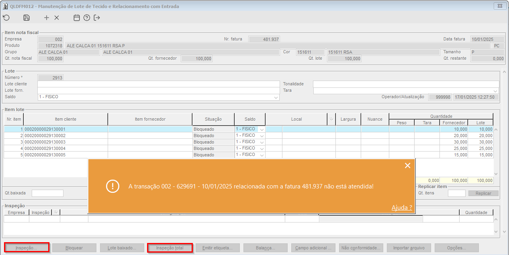This screenshot has width=509, height=255.
Task: Click the Situação column header
Action: pos(213,119)
